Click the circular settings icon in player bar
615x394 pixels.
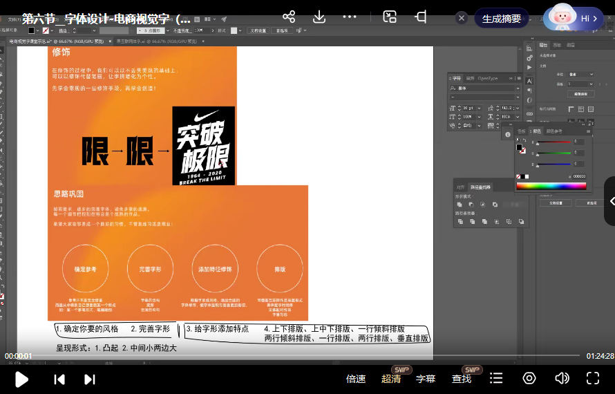tap(529, 378)
